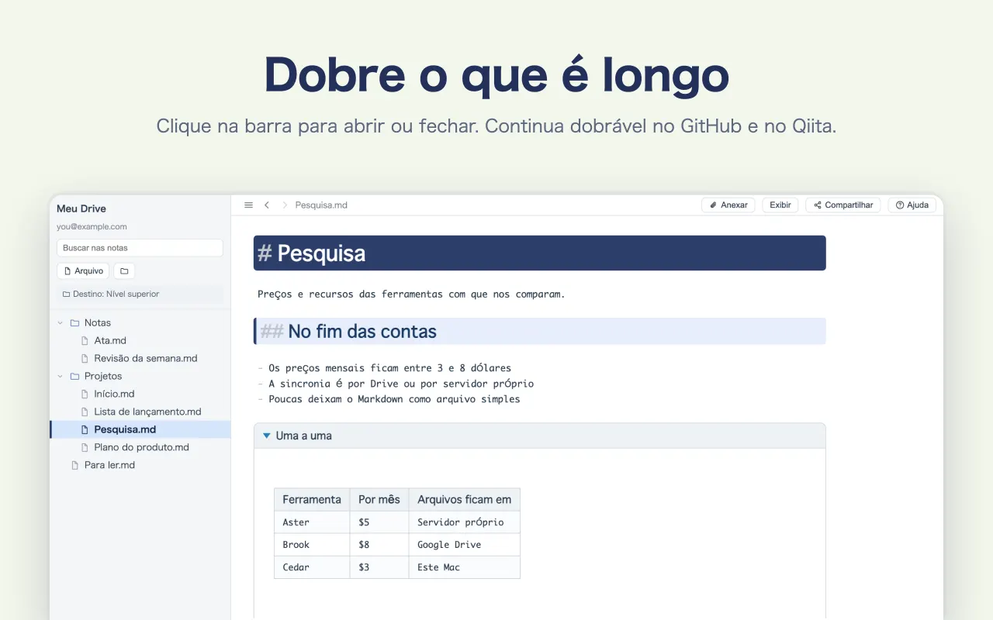Click the folder icon next to Projetos

click(x=74, y=376)
